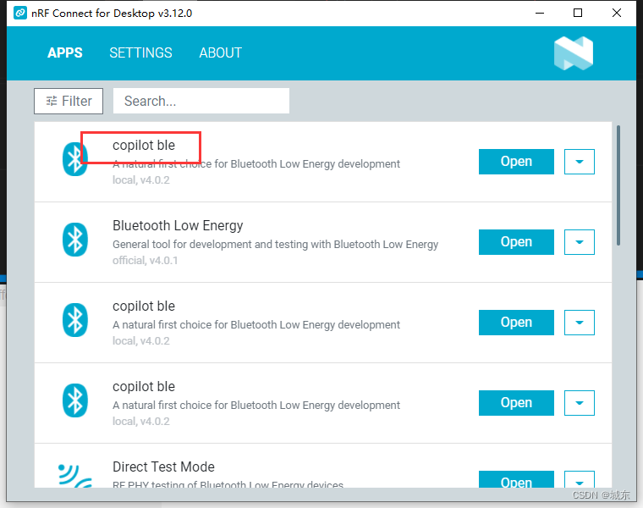Minimize the nRF Connect window
This screenshot has width=643, height=508.
540,14
